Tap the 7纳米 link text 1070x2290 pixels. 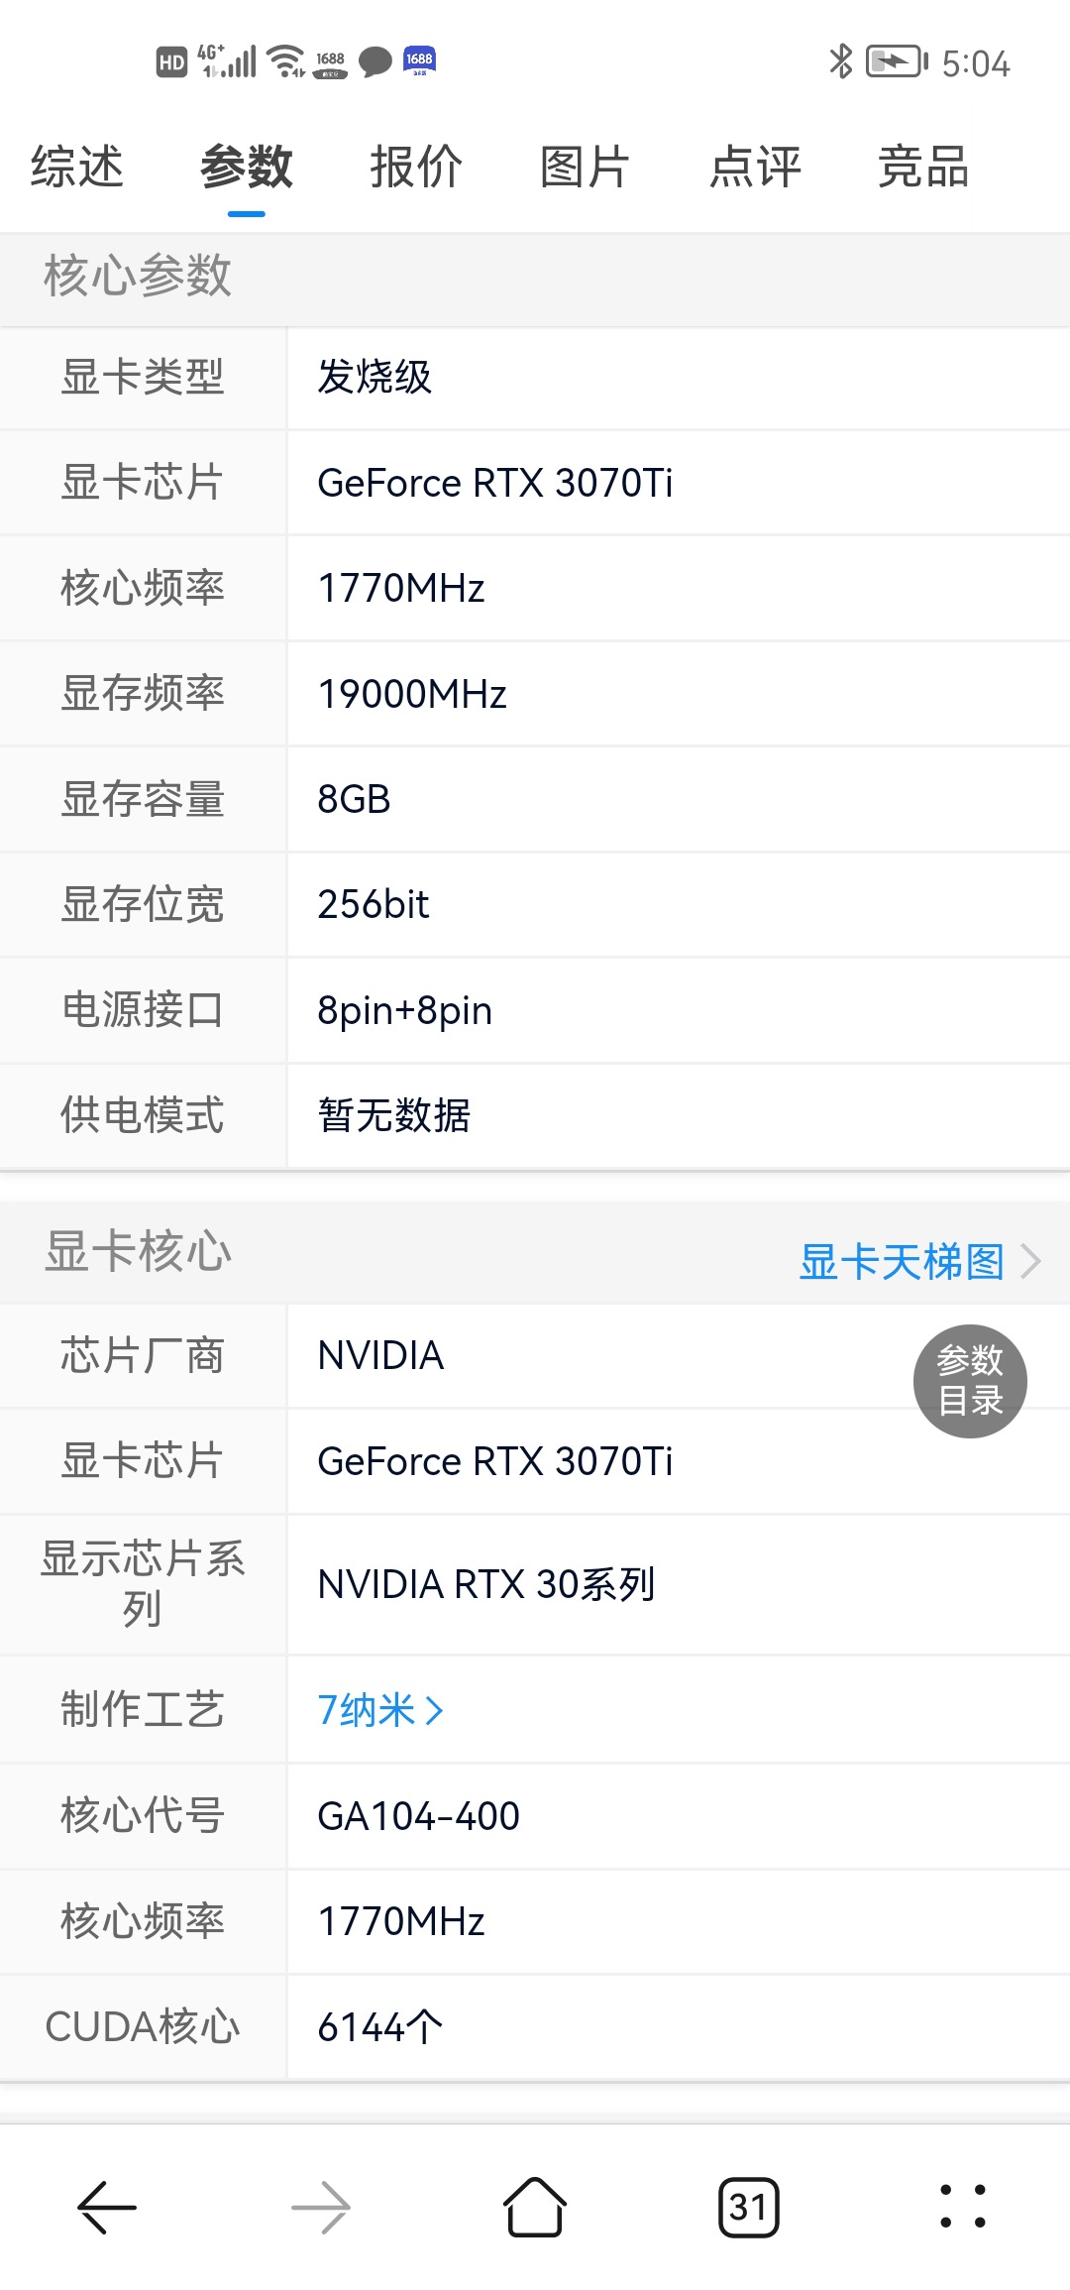(x=366, y=1710)
